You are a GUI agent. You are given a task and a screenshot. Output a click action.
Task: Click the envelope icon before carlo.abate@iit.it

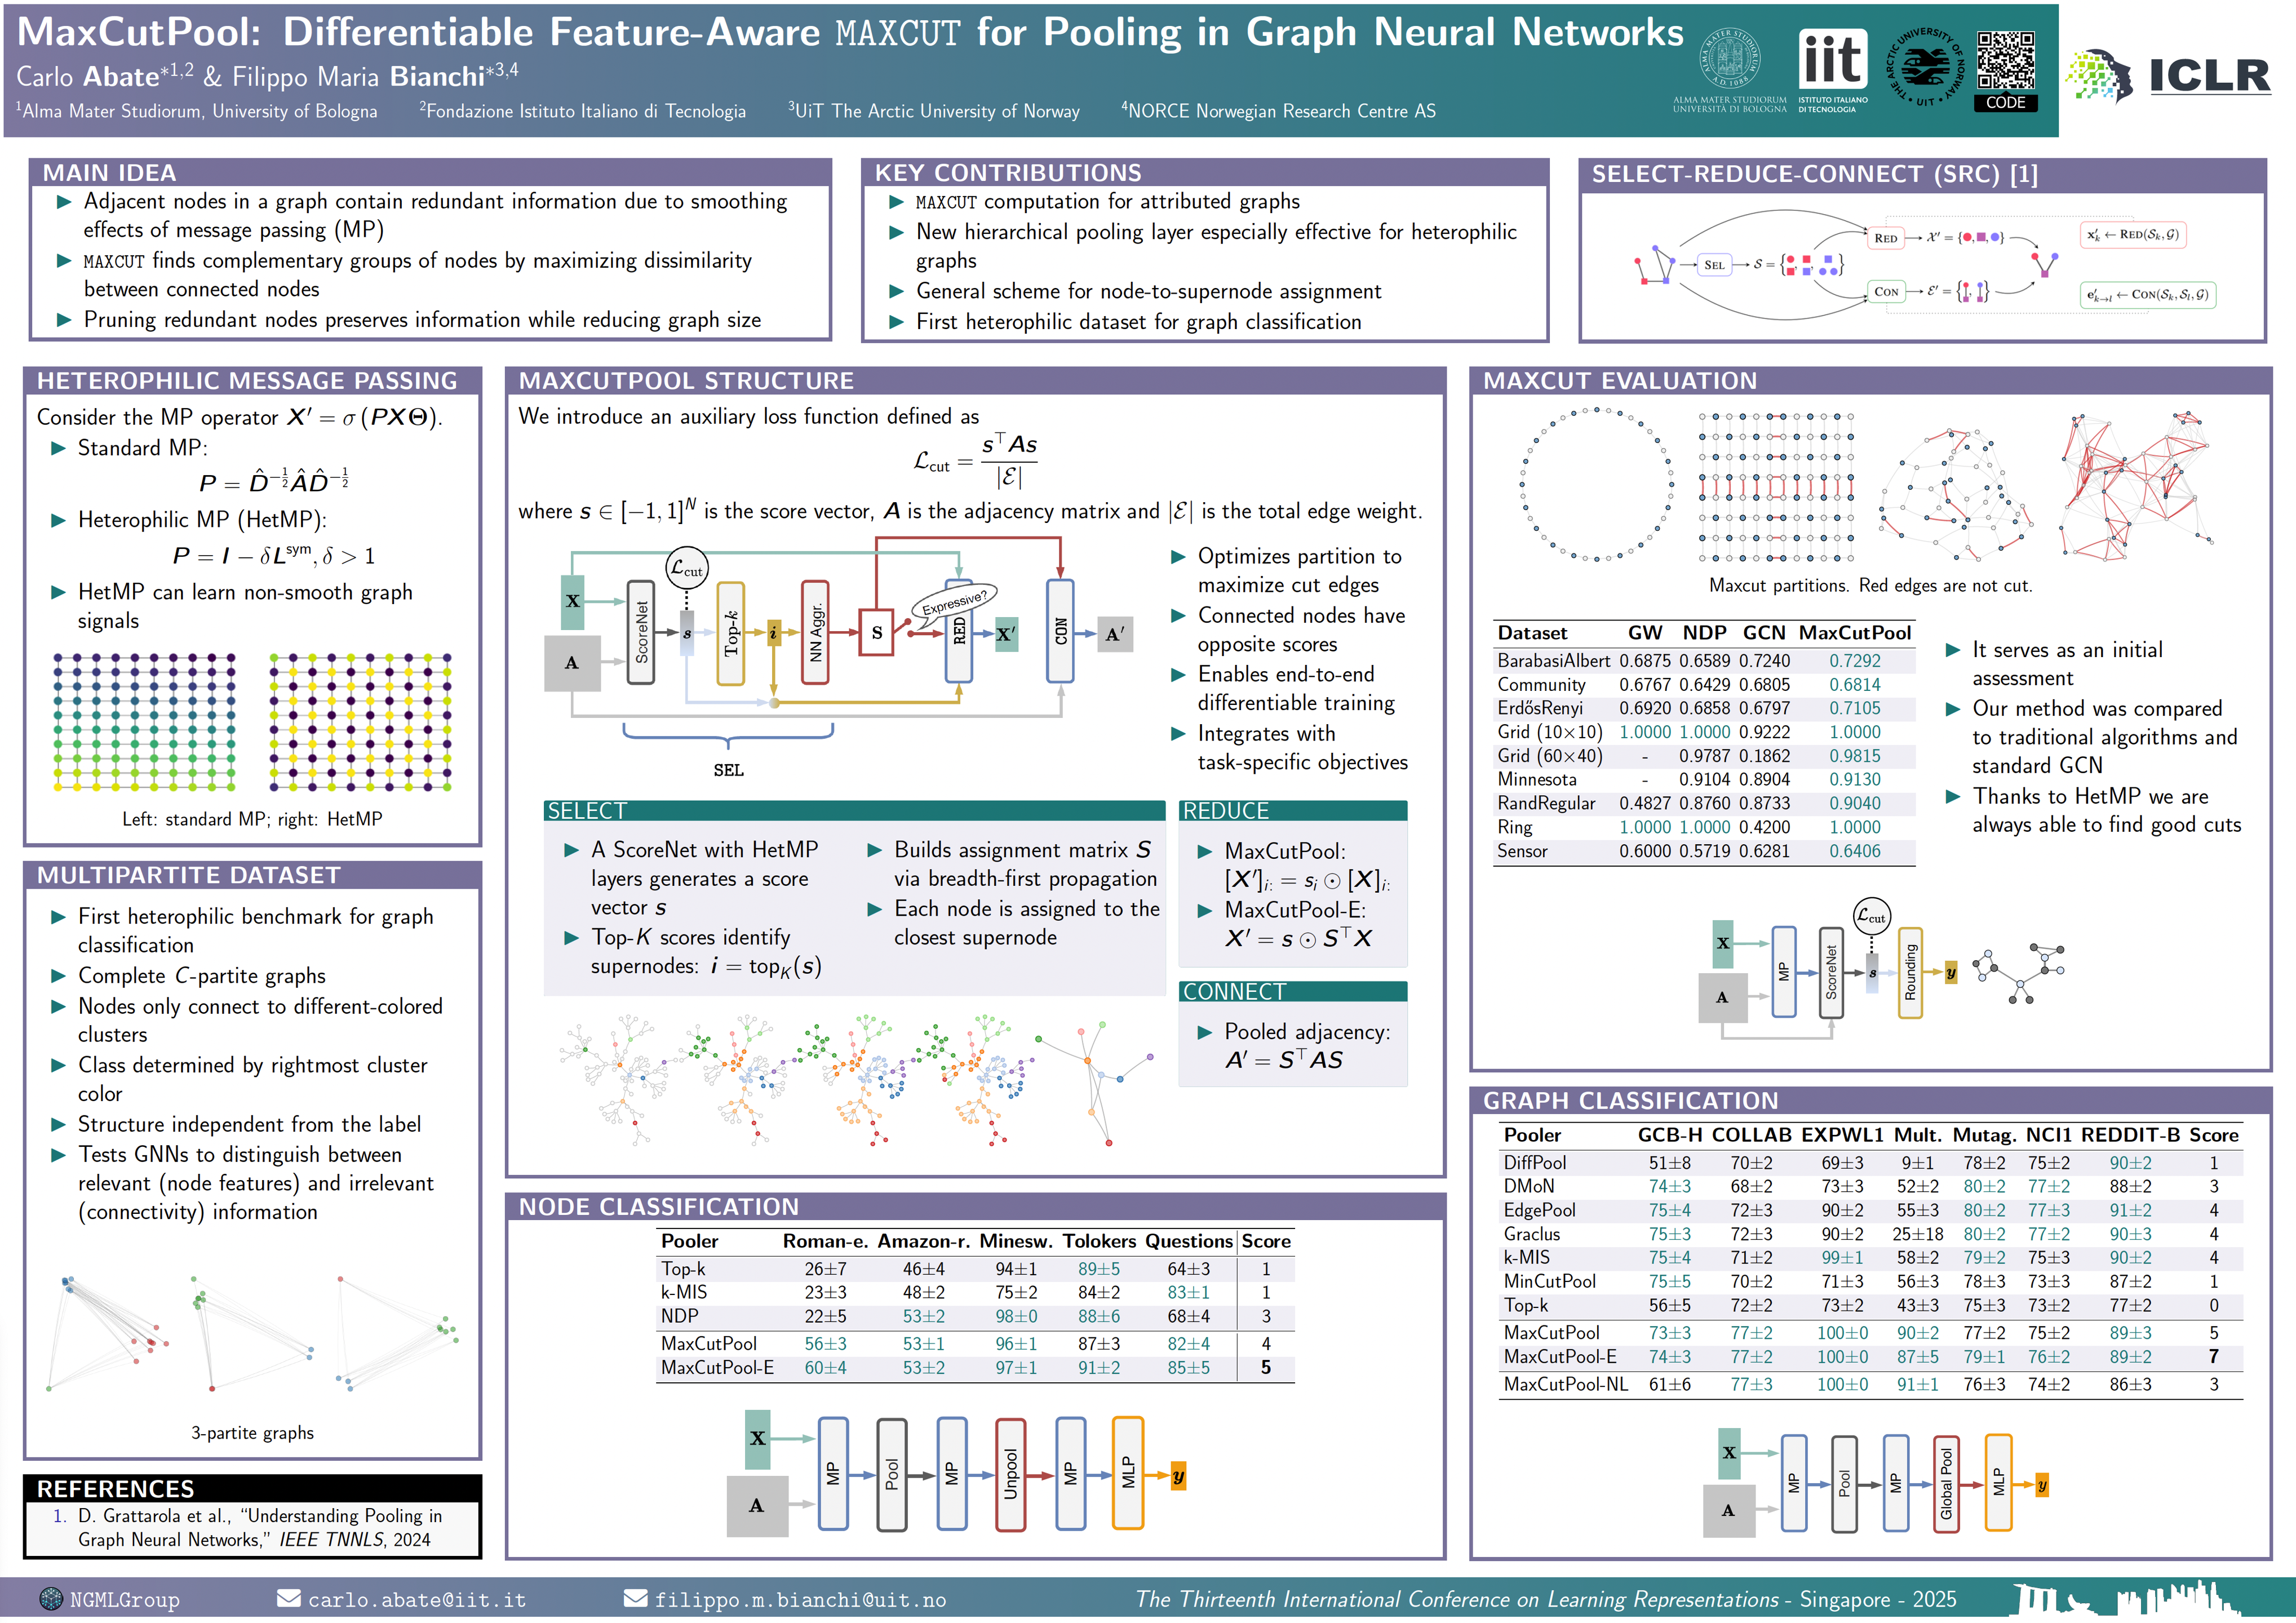coord(289,1598)
